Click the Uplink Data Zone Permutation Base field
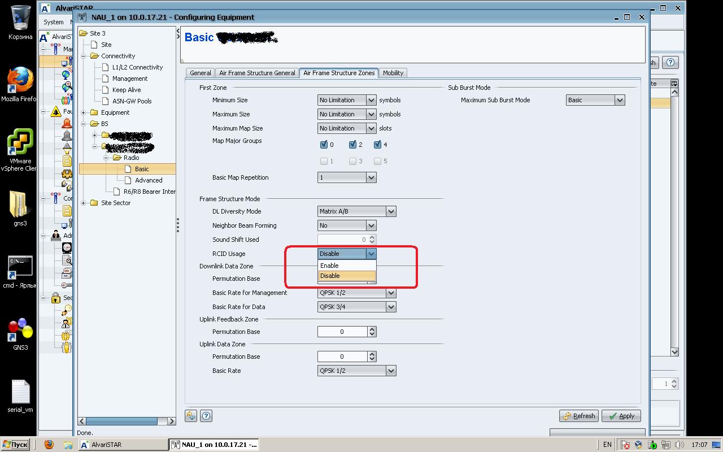Image resolution: width=723 pixels, height=452 pixels. 342,357
